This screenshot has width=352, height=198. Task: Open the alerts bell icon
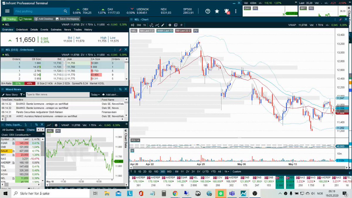coord(226,11)
